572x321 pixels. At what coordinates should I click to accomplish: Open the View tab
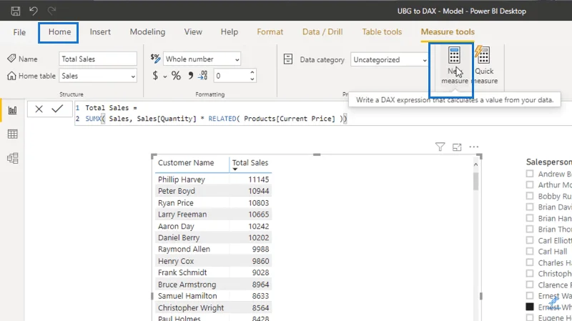coord(193,31)
